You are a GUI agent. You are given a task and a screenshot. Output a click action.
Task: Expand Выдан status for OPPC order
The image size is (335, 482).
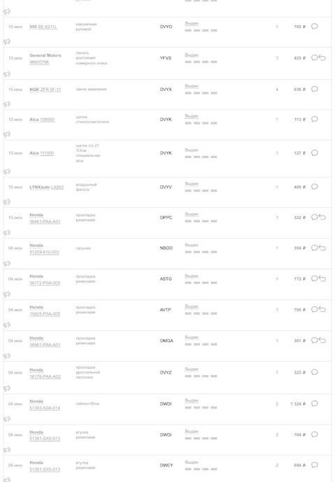(191, 214)
